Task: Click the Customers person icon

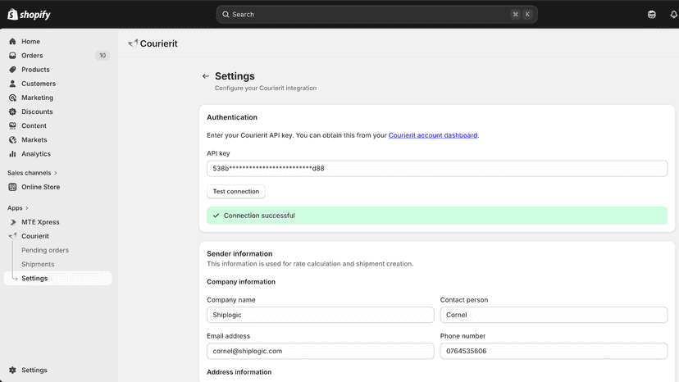Action: point(12,84)
